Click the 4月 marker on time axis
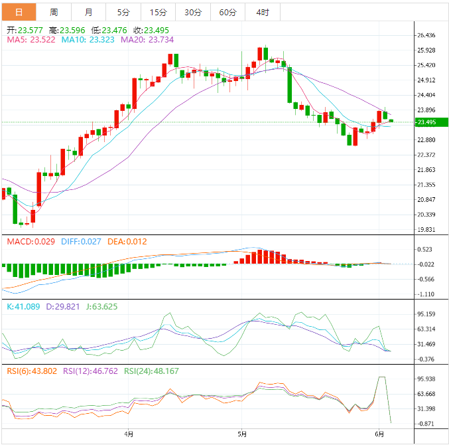 pyautogui.click(x=129, y=434)
